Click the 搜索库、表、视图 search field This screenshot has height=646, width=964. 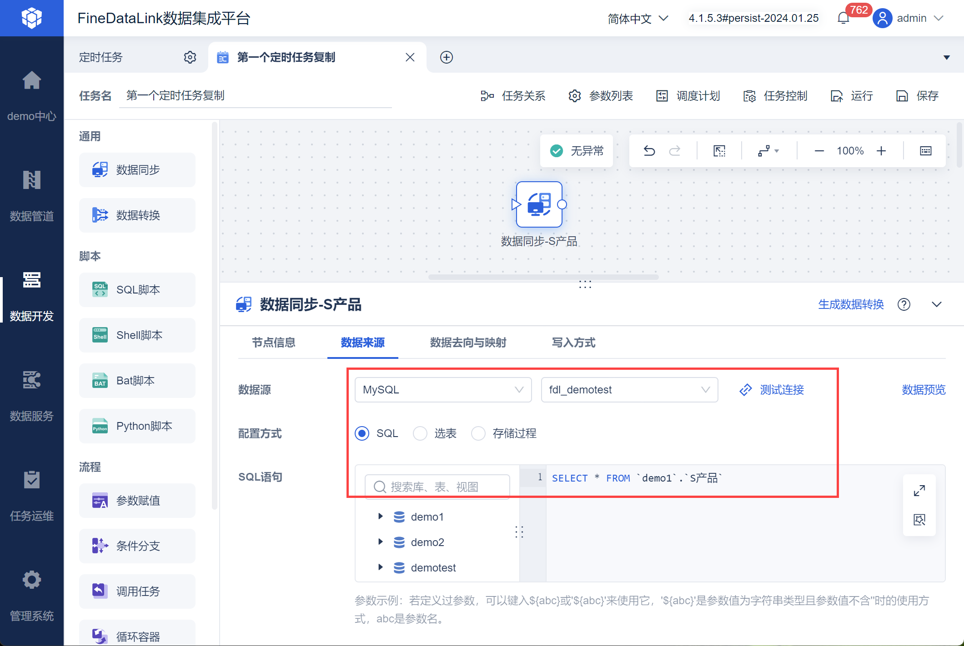click(437, 487)
